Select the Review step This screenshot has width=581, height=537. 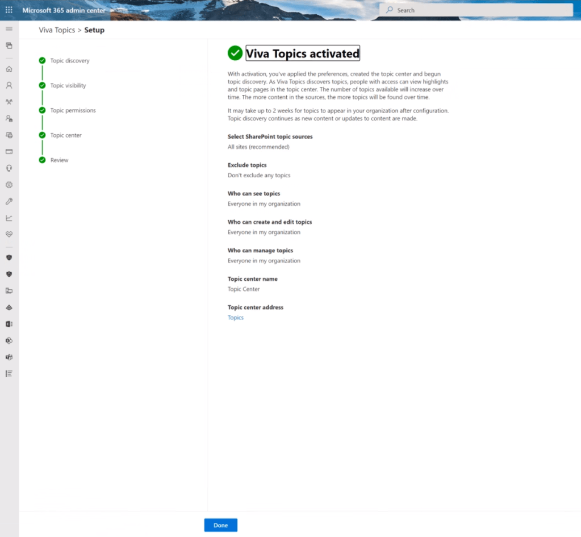59,160
